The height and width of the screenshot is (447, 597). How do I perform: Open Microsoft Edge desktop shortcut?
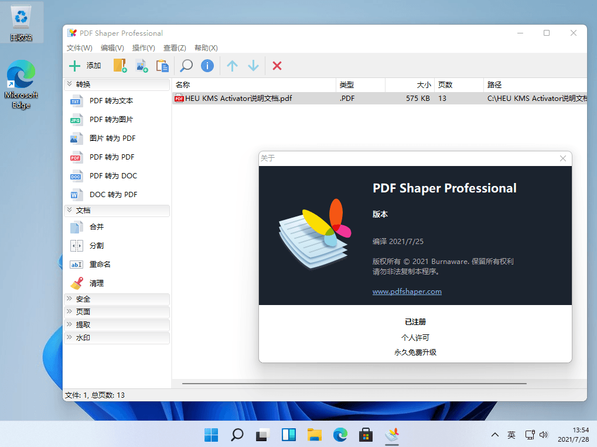(21, 84)
